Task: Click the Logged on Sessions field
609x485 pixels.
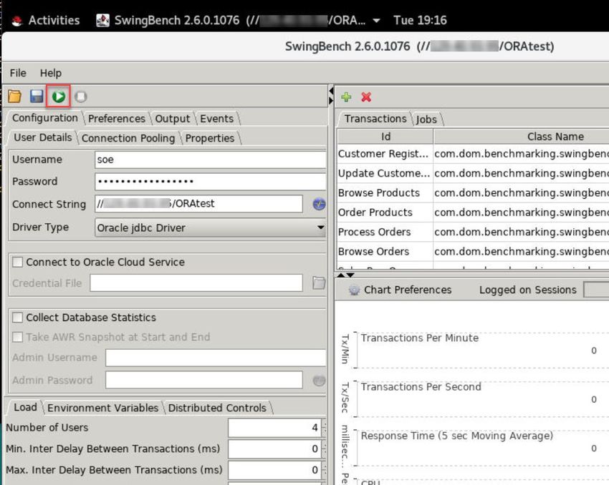Action: tap(596, 290)
